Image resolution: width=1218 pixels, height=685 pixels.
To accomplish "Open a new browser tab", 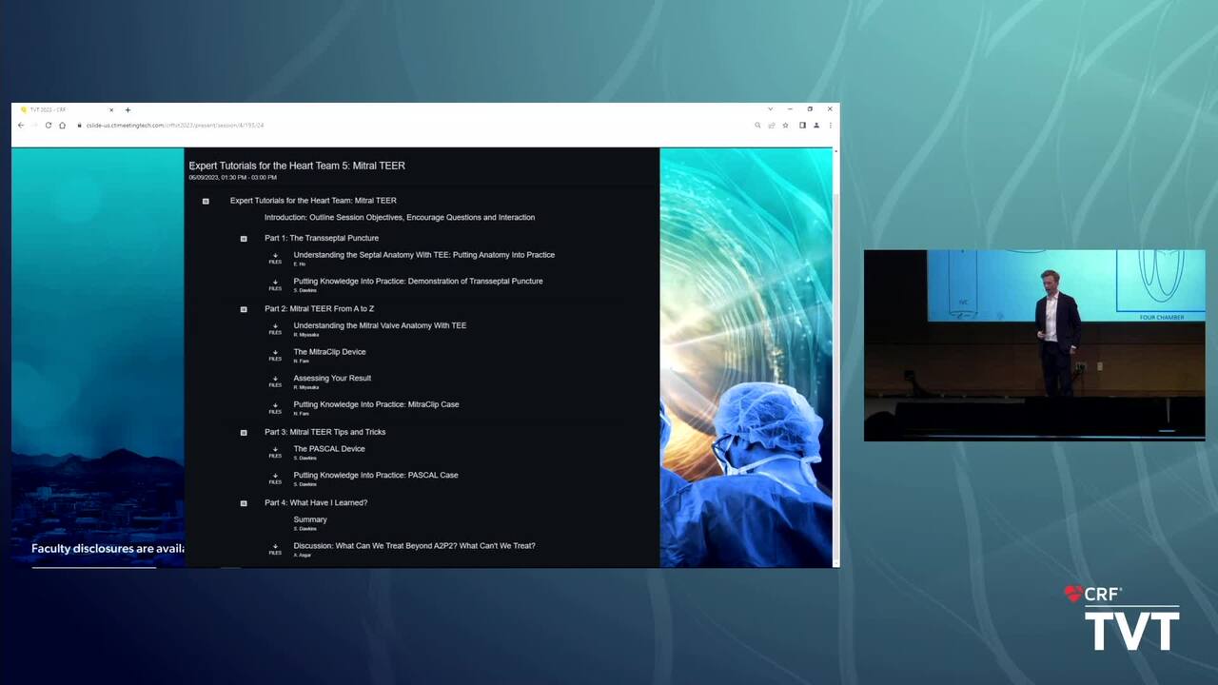I will pyautogui.click(x=128, y=109).
